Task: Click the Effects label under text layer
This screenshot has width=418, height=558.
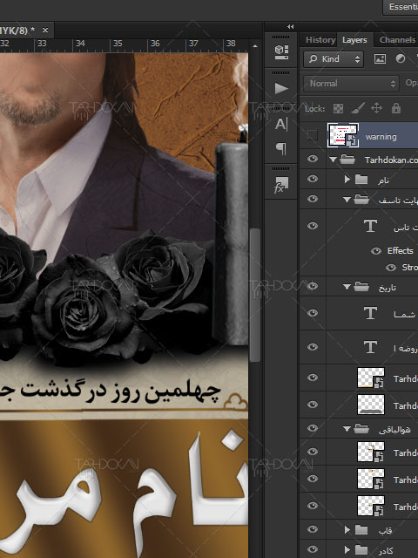Action: (401, 250)
